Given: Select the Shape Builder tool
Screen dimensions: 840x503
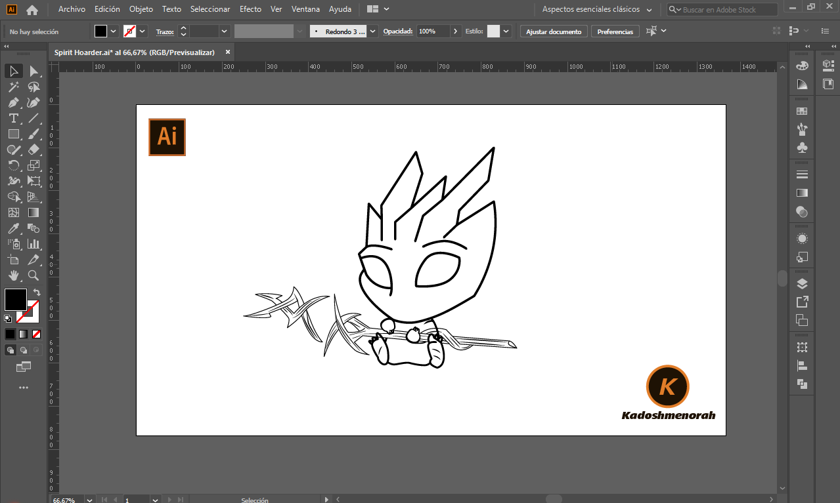Looking at the screenshot, I should click(14, 197).
